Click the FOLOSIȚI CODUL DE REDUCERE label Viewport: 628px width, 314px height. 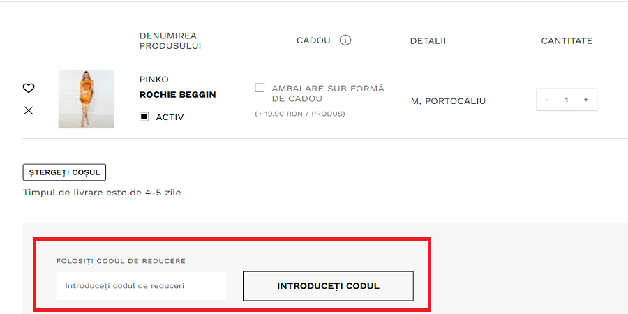121,261
